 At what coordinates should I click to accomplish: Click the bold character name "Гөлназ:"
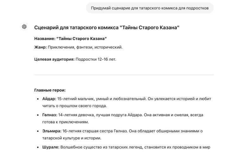[50, 115]
